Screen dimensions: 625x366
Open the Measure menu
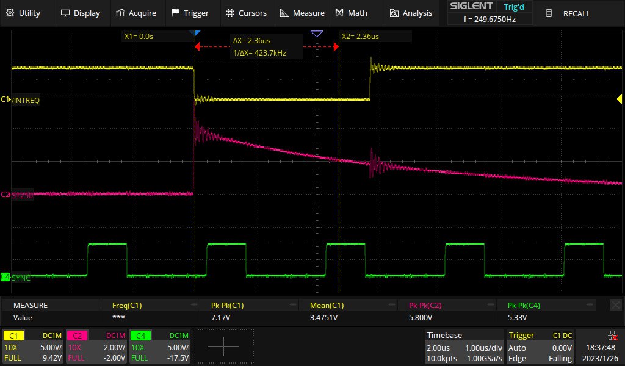[x=302, y=12]
